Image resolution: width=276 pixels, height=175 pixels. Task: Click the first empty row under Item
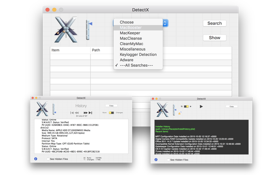tap(70, 57)
